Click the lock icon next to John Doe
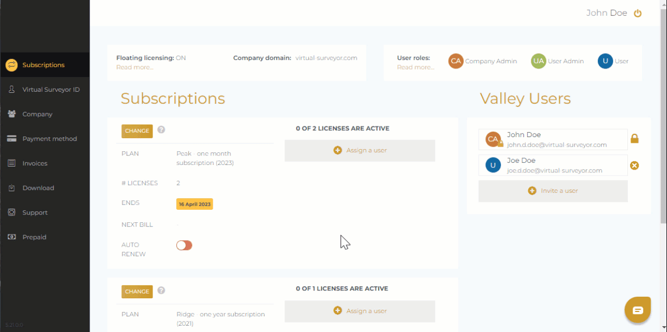Screen dimensions: 667x332 634,138
